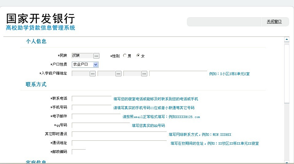The width and height of the screenshot is (294, 164).
Task: Click the 高校助学贷款信息管理系统 subtitle
Action: click(41, 28)
